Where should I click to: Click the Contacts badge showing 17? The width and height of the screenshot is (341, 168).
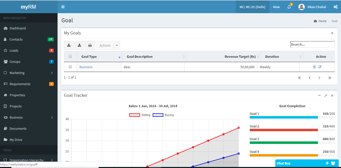[51, 39]
